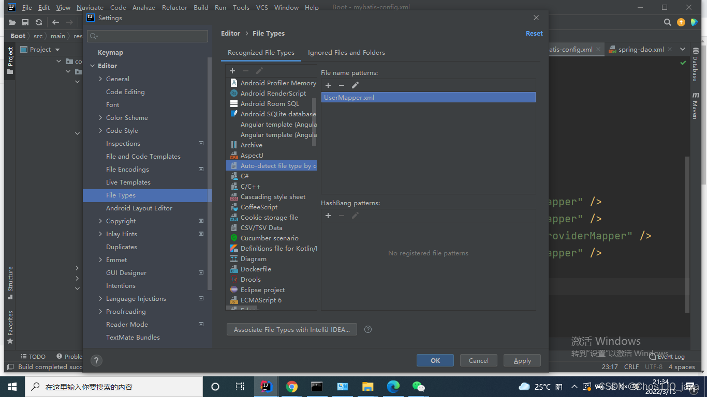Image resolution: width=707 pixels, height=397 pixels.
Task: Open File Explorer from the taskbar
Action: click(x=368, y=387)
